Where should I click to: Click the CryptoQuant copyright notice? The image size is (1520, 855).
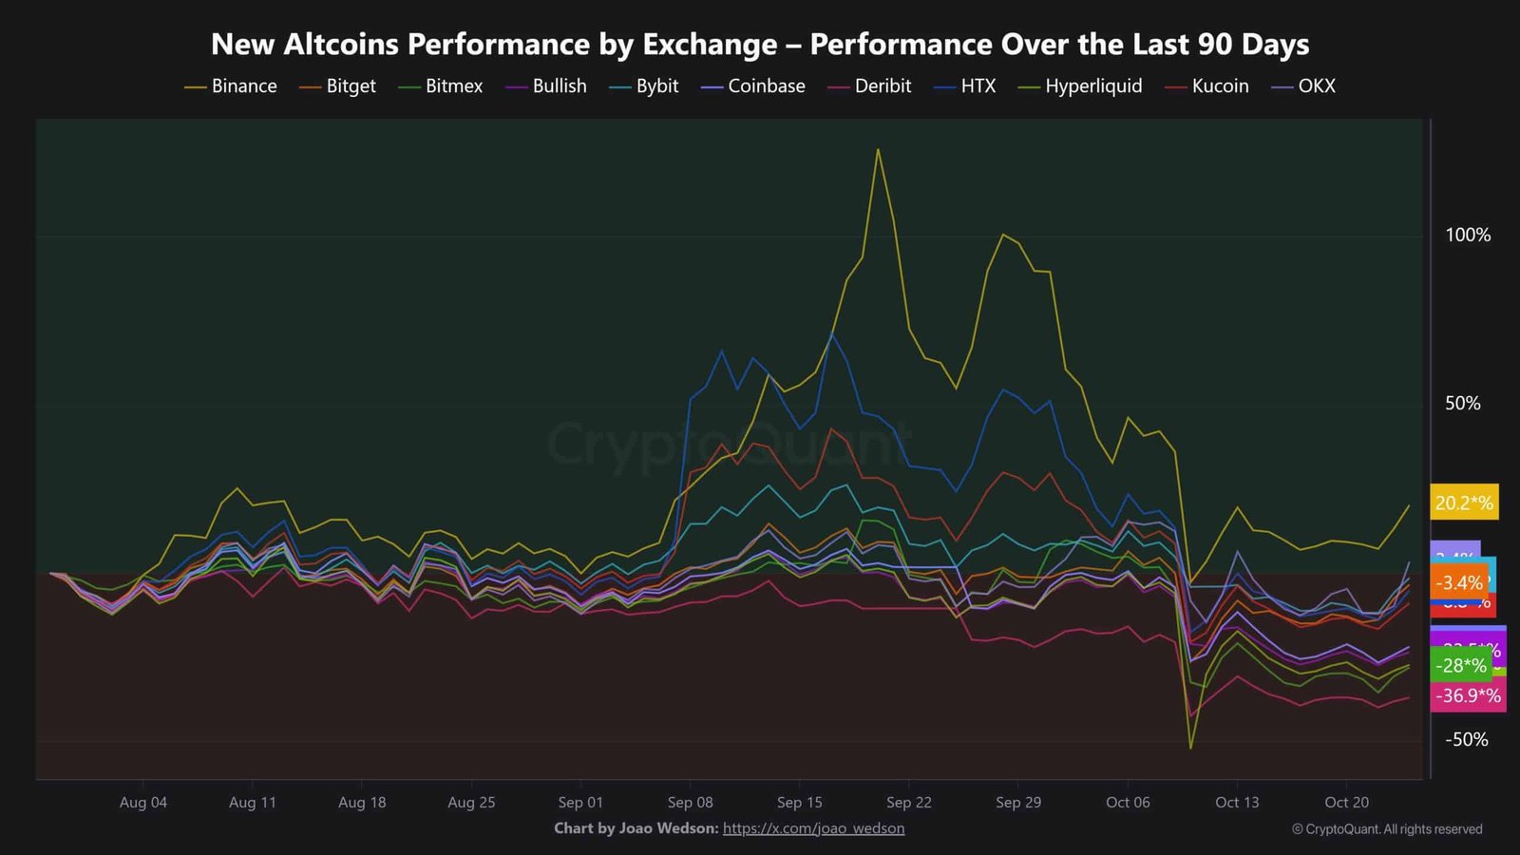click(x=1387, y=829)
